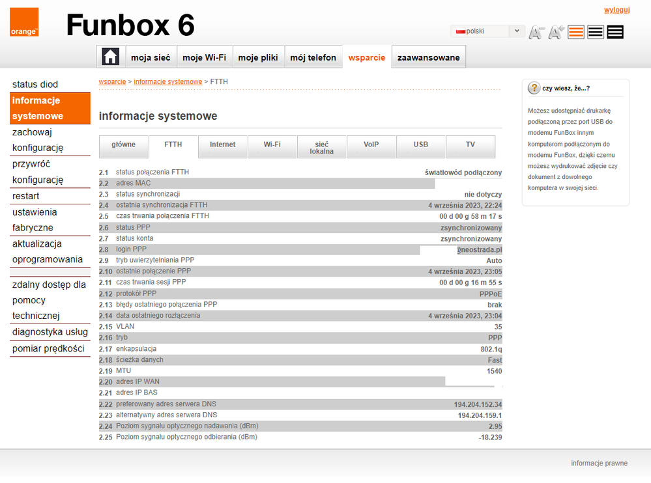Click the question mark help icon
This screenshot has width=651, height=483.
tap(534, 88)
